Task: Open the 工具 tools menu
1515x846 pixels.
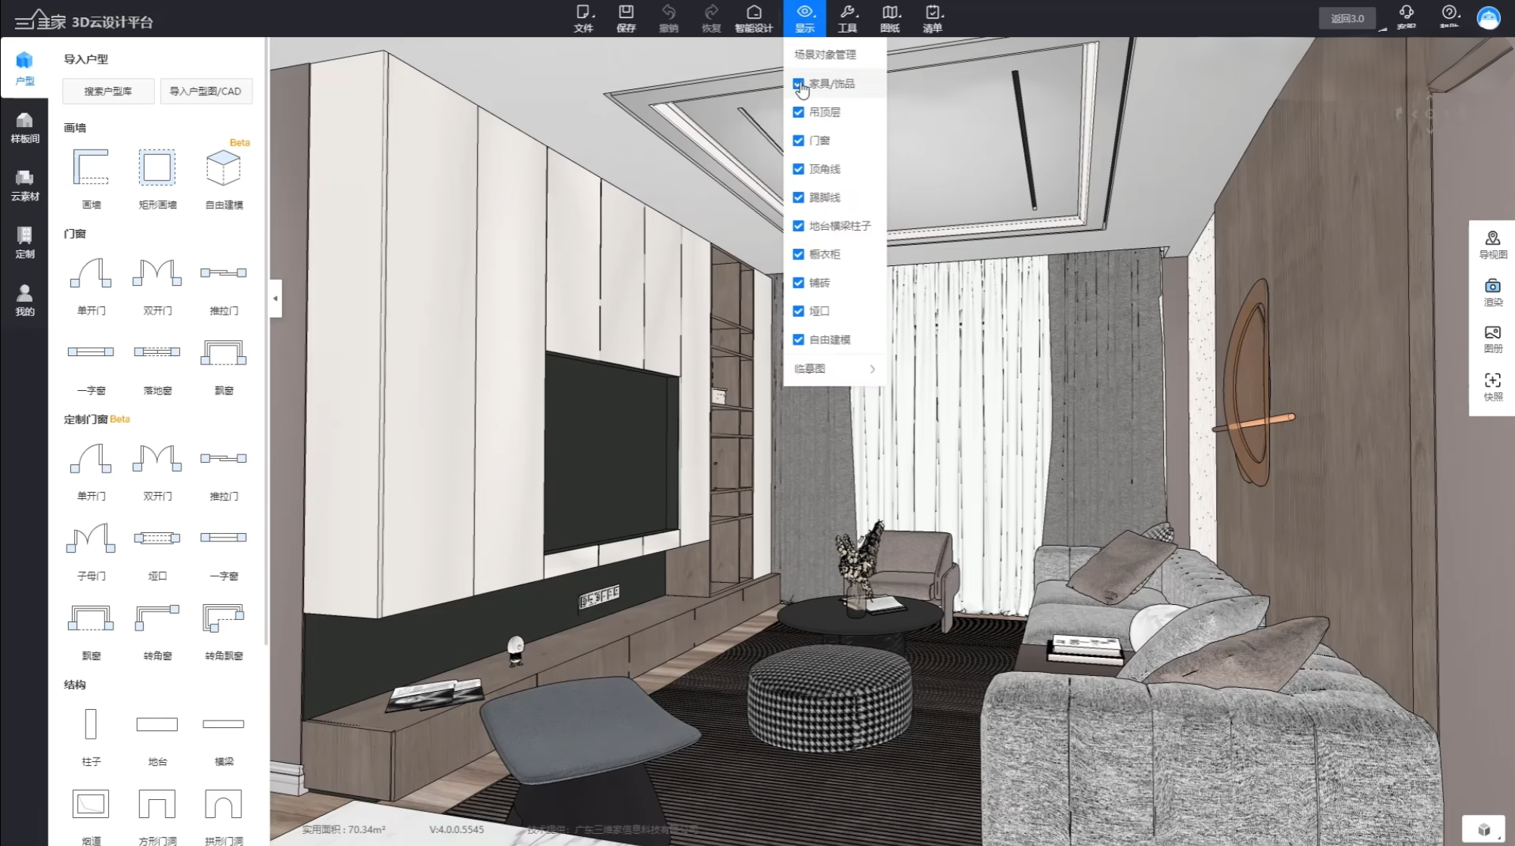Action: click(847, 17)
